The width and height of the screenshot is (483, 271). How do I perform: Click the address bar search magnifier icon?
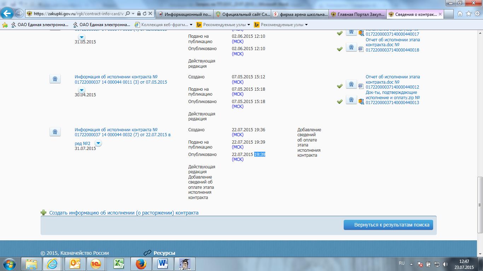tap(128, 14)
